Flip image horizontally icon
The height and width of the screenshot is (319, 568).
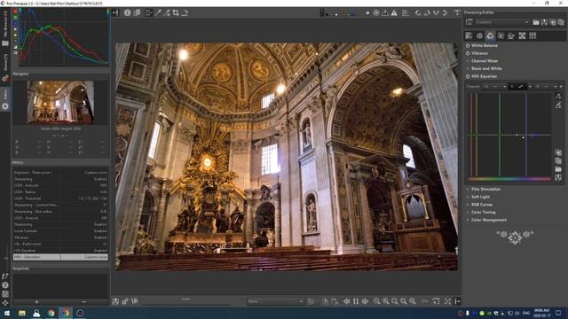click(x=436, y=12)
